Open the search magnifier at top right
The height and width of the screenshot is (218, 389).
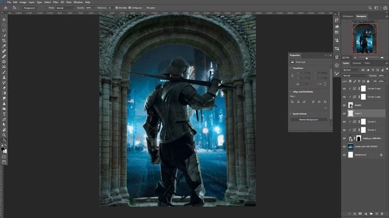(x=370, y=8)
